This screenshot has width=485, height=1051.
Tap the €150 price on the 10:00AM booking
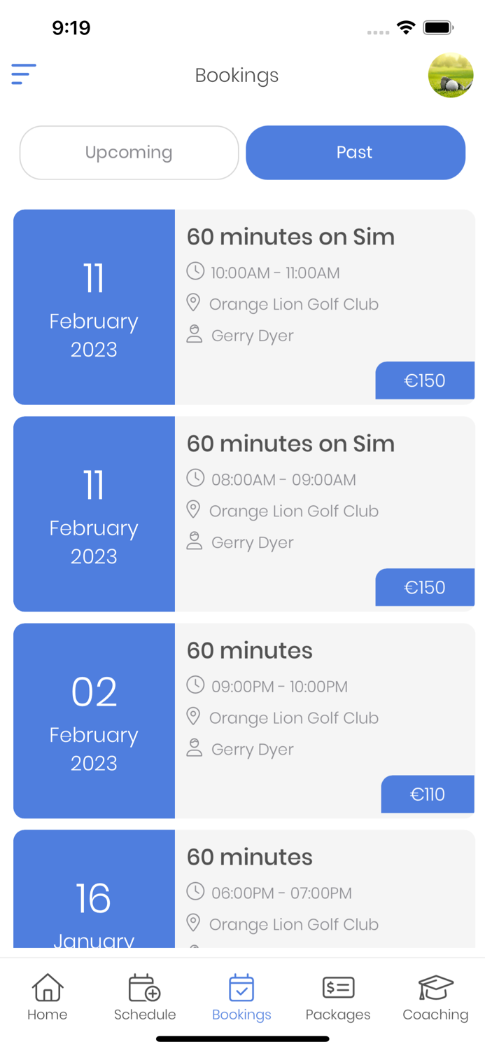pos(425,380)
